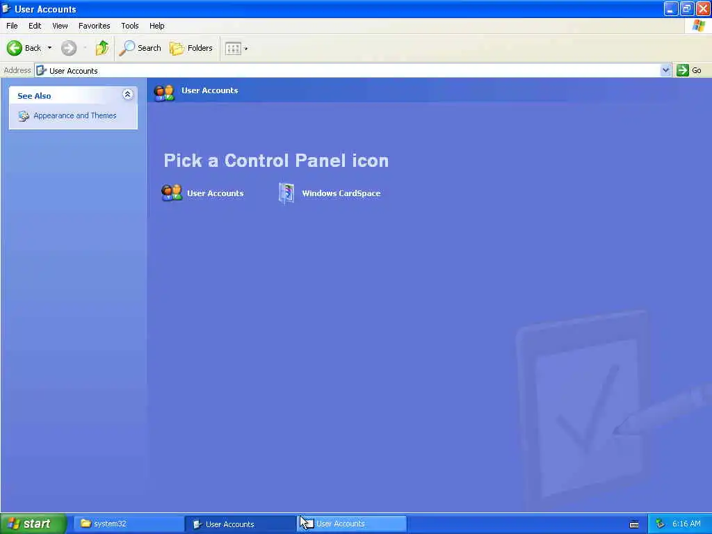Viewport: 712px width, 534px height.
Task: Toggle the Folders pane button
Action: 191,48
